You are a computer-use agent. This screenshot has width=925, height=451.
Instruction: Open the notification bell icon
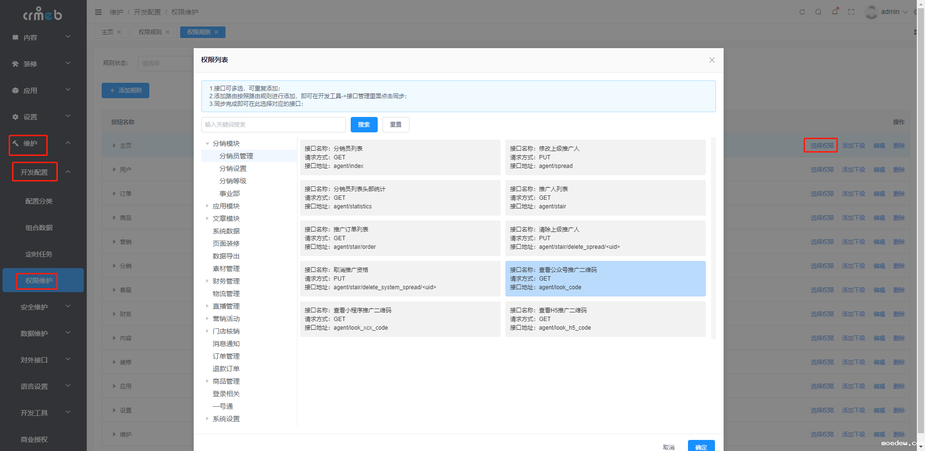pyautogui.click(x=835, y=12)
